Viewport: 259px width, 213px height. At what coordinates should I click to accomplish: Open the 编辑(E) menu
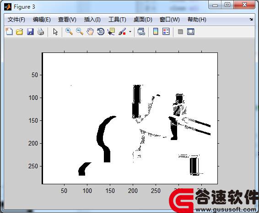[x=42, y=20]
